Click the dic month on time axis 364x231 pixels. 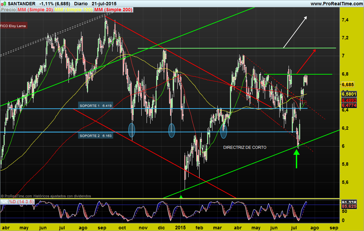(x=161, y=228)
